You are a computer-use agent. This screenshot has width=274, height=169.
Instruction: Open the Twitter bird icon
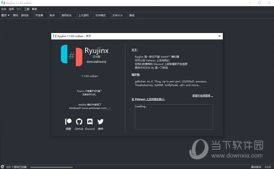(100, 122)
